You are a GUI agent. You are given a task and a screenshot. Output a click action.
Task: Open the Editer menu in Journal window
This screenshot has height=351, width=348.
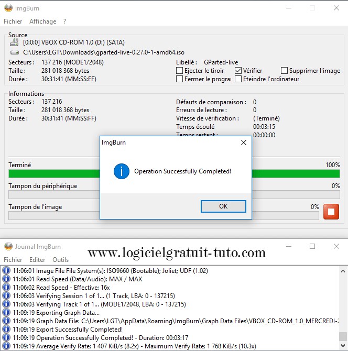(x=37, y=260)
